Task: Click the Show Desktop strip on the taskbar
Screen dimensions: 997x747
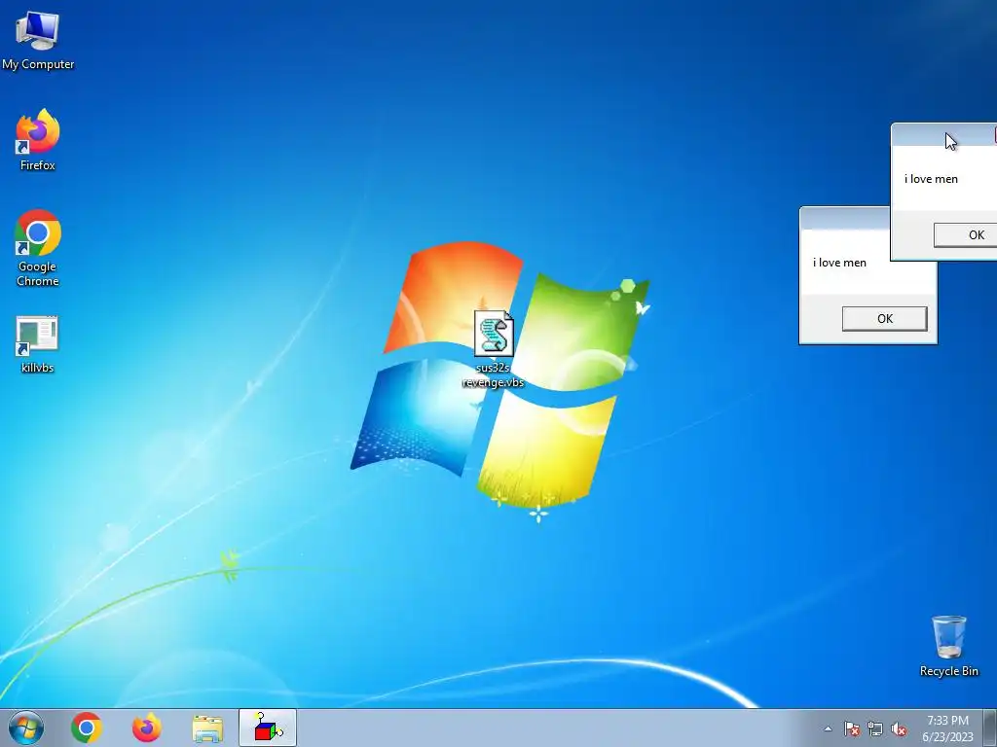Action: click(990, 728)
